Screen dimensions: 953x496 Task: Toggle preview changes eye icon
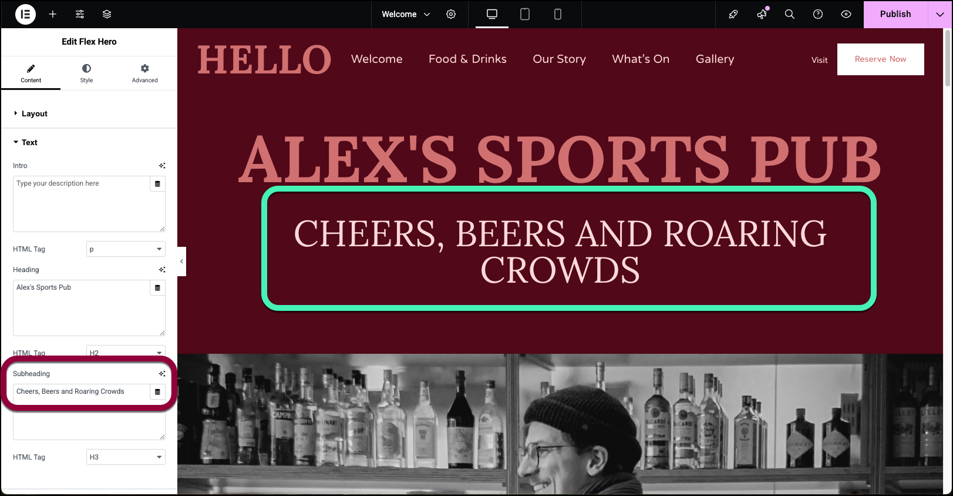pos(846,14)
